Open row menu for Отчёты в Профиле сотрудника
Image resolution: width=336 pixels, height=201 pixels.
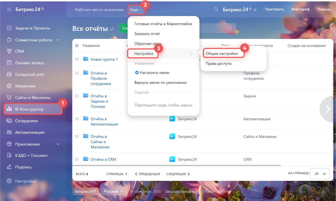[77, 73]
